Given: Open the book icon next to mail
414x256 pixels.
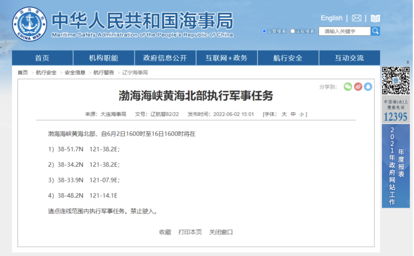Looking at the screenshot, I should pyautogui.click(x=375, y=18).
